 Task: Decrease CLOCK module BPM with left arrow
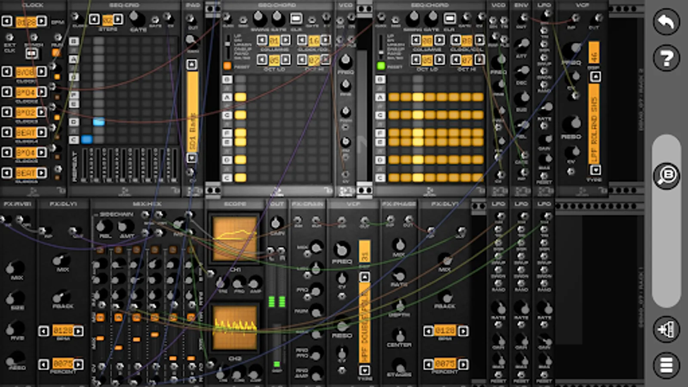coord(7,21)
